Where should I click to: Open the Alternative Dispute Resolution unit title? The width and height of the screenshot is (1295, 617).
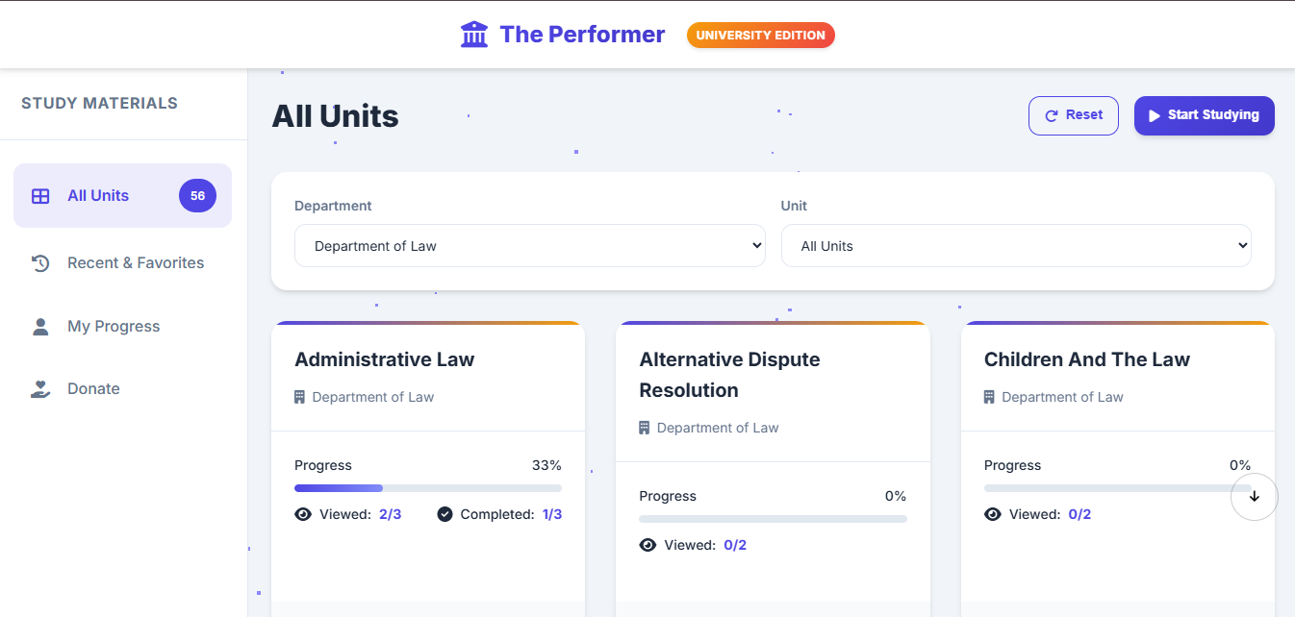point(729,375)
